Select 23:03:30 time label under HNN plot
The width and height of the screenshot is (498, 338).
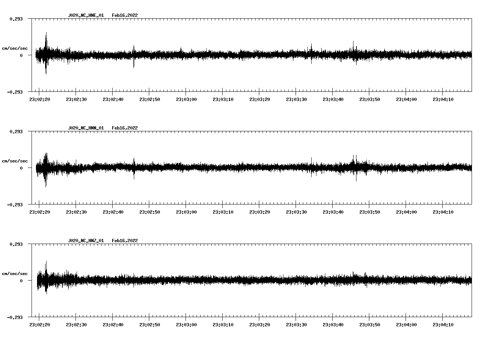[x=296, y=212]
